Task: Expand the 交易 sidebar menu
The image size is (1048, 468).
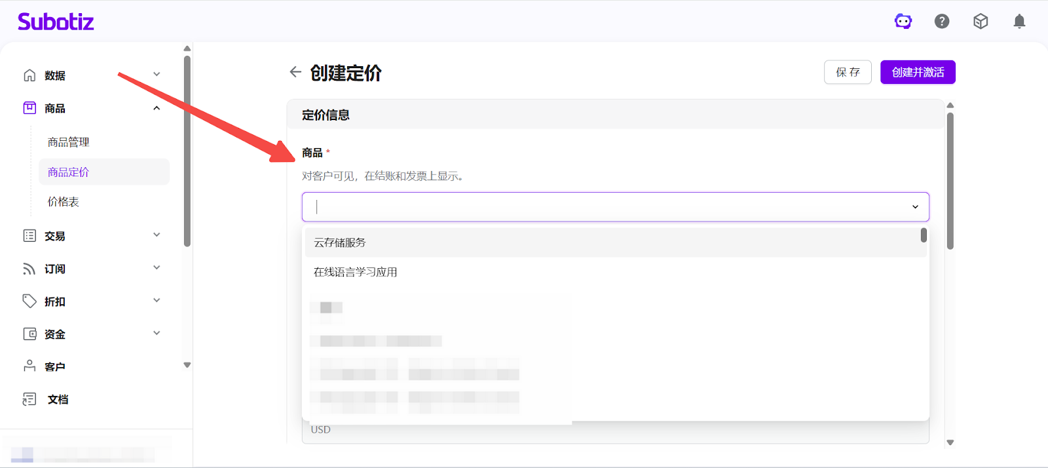Action: pyautogui.click(x=92, y=236)
